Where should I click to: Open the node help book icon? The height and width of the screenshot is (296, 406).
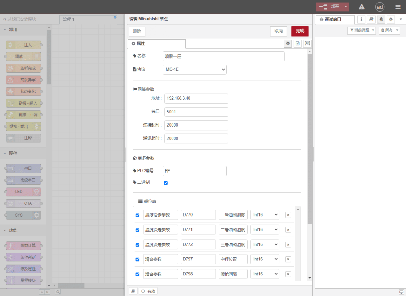[371, 19]
